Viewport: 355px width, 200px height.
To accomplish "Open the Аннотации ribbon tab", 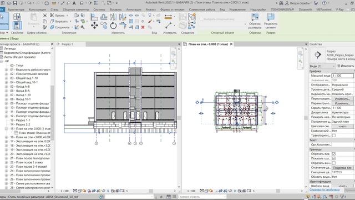I will tap(134, 9).
